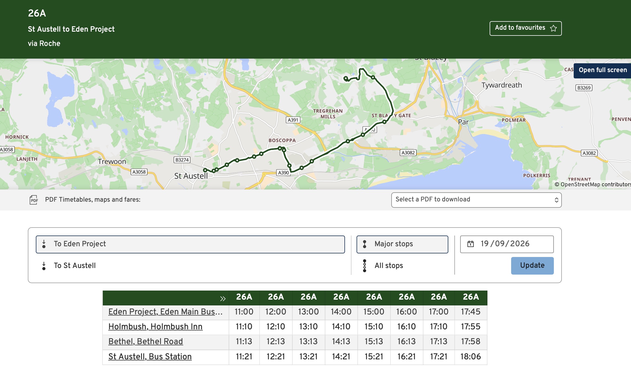Screen dimensions: 631x383
Task: Click the star icon in favourites button
Action: pos(553,28)
